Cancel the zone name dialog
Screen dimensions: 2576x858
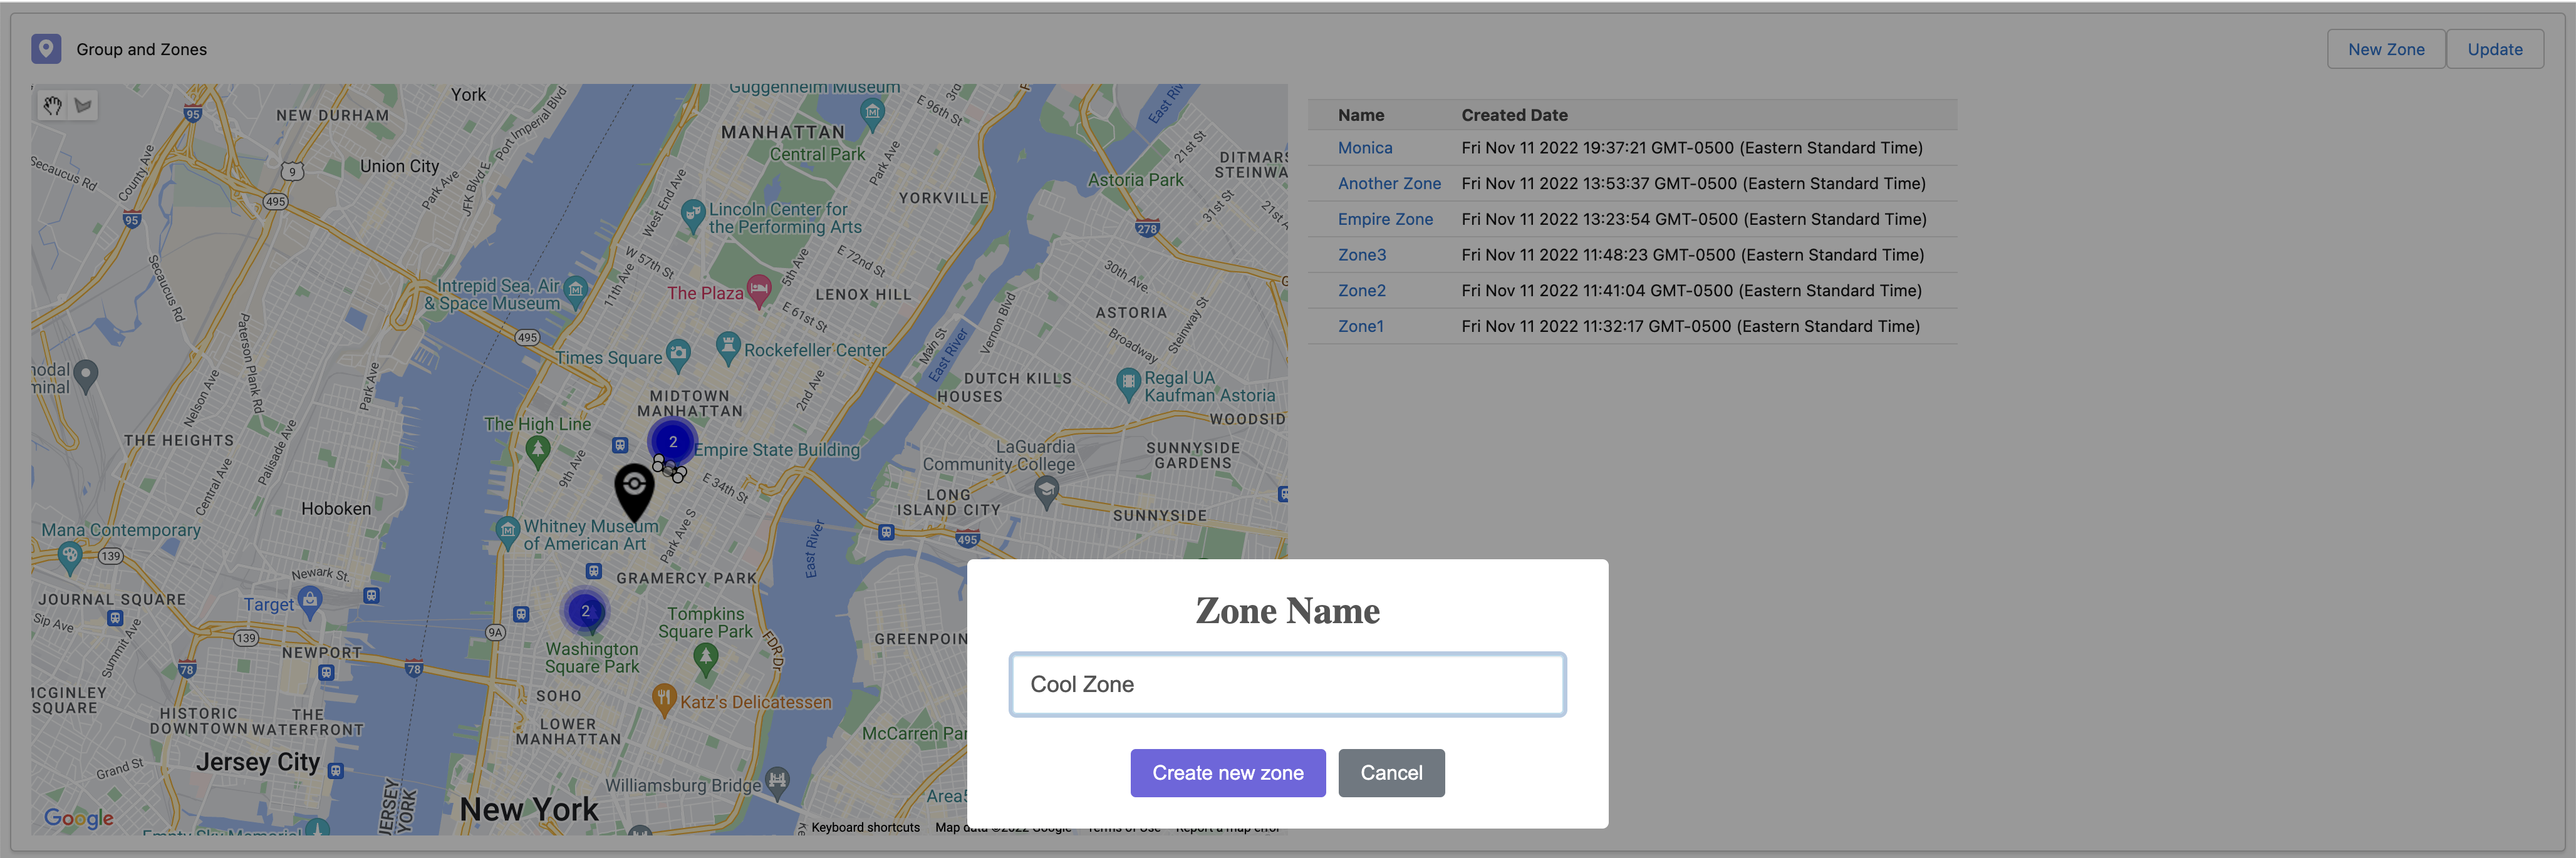click(x=1391, y=773)
